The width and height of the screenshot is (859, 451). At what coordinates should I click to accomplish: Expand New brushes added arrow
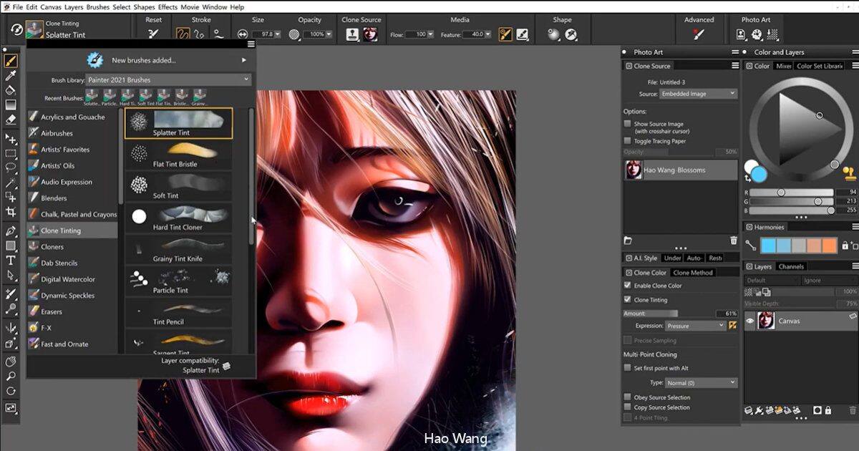244,61
